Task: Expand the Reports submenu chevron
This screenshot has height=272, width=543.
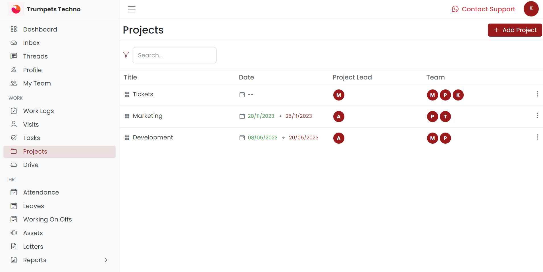Action: tap(106, 260)
